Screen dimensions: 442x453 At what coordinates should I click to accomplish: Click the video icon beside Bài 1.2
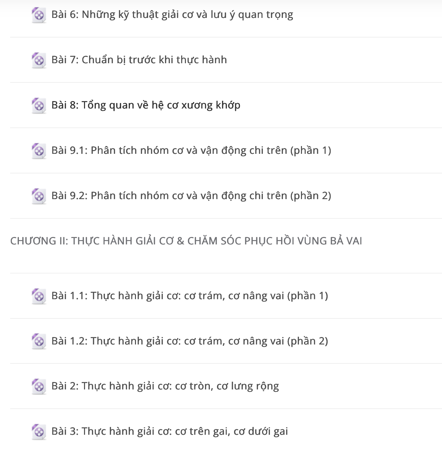(x=39, y=342)
